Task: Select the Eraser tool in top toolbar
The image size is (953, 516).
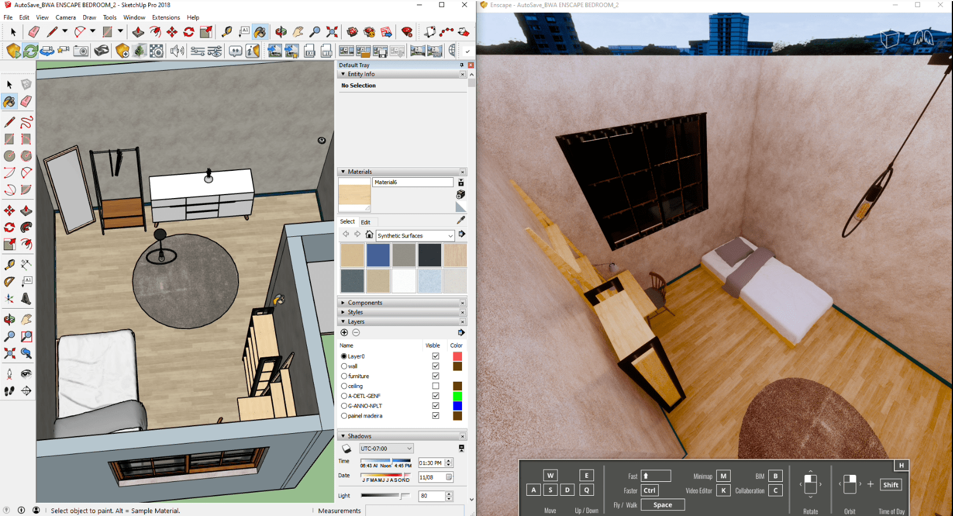Action: pyautogui.click(x=34, y=32)
